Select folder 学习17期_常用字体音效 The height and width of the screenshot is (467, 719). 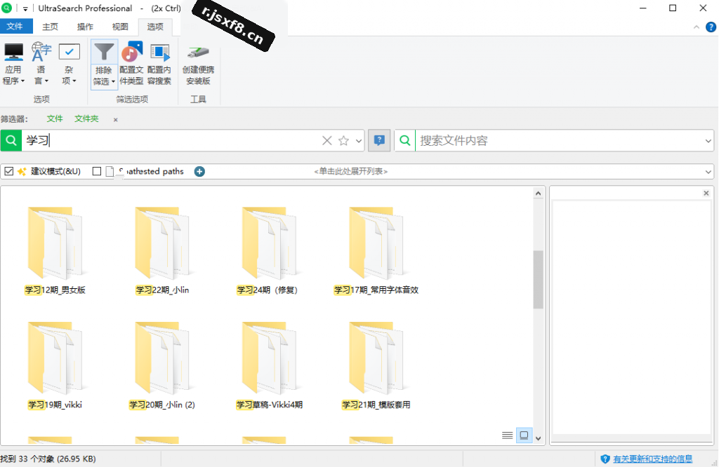tap(376, 251)
